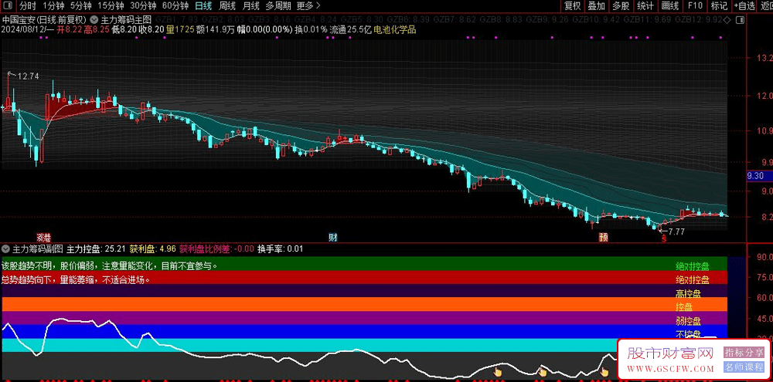This screenshot has height=382, width=773.
Task: Open F10 company information
Action: pos(695,6)
